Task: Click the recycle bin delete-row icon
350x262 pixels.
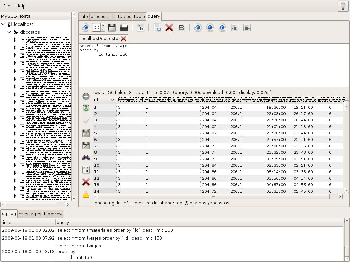Action: (86, 109)
